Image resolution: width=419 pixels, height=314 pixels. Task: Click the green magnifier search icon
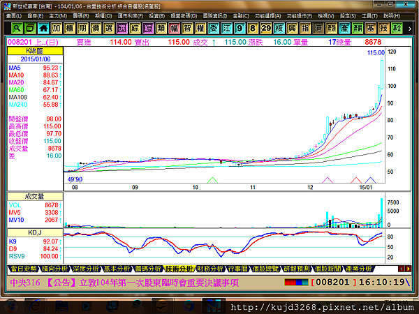tap(17, 29)
